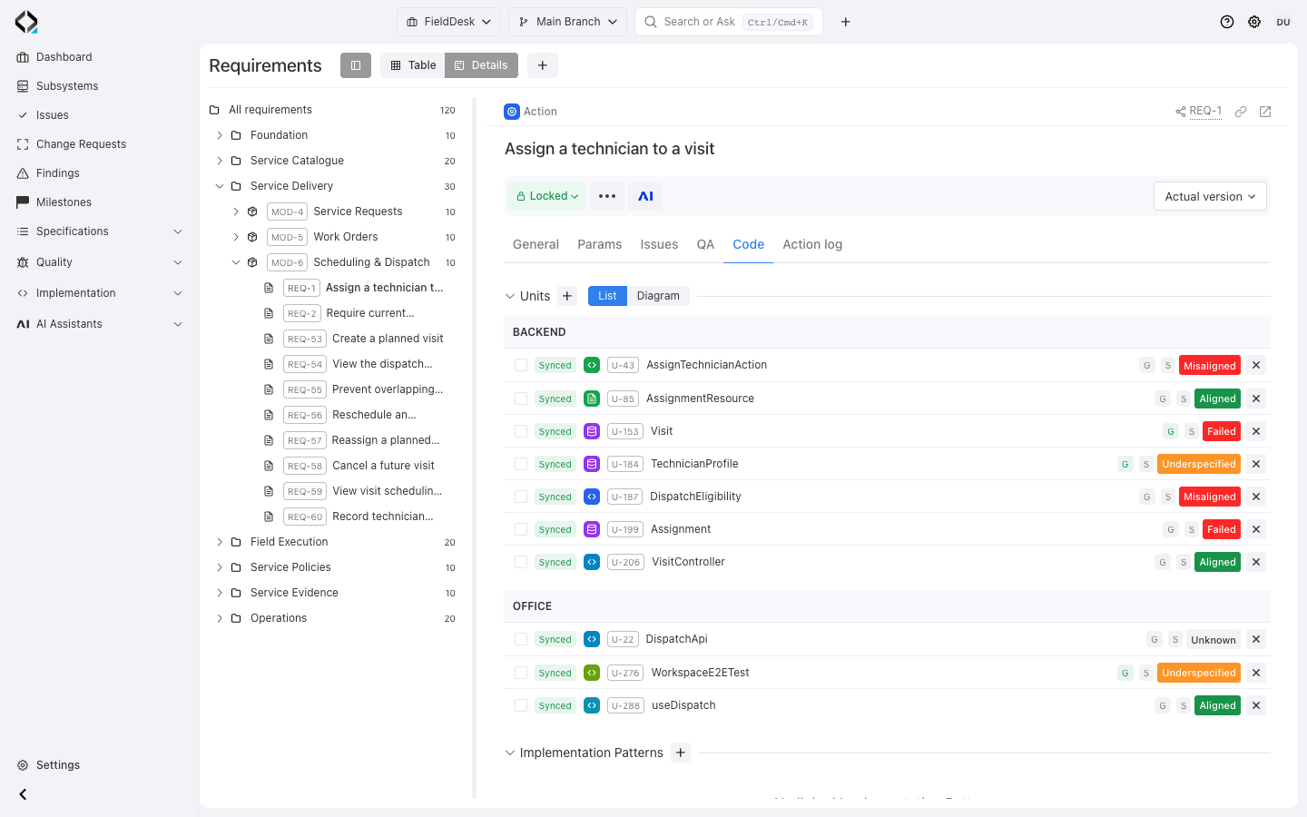Open the help icon in top bar
Viewport: 1307px width, 817px height.
(x=1227, y=22)
